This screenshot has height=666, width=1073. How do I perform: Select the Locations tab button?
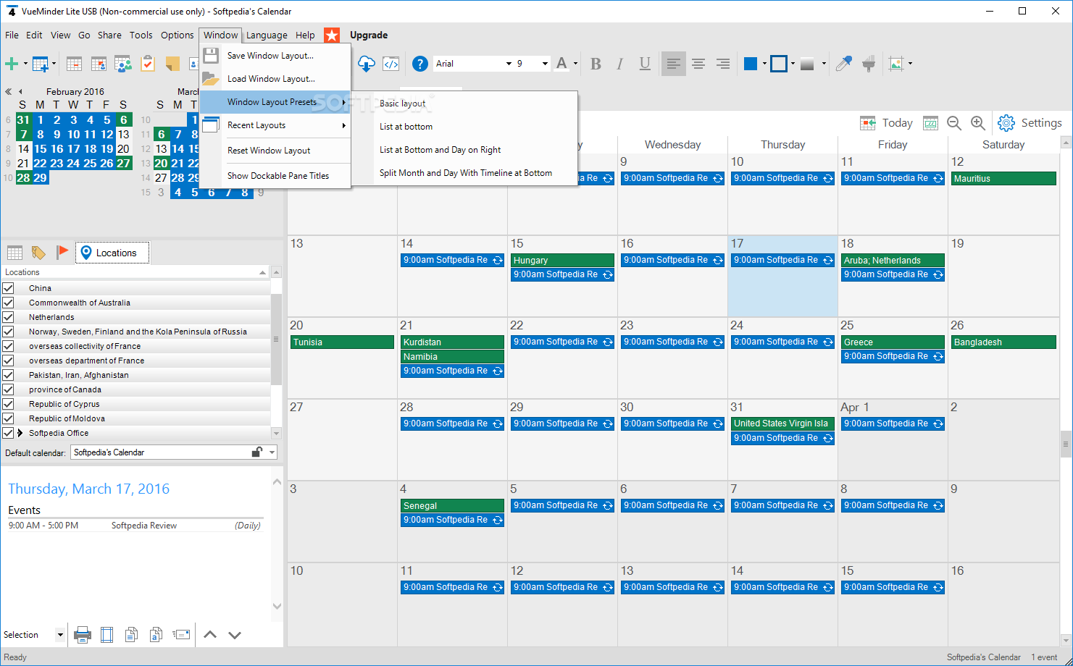[112, 253]
